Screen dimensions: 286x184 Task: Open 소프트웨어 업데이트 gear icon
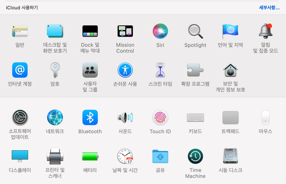pos(20,118)
